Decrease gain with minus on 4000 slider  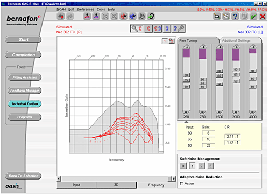(252, 112)
